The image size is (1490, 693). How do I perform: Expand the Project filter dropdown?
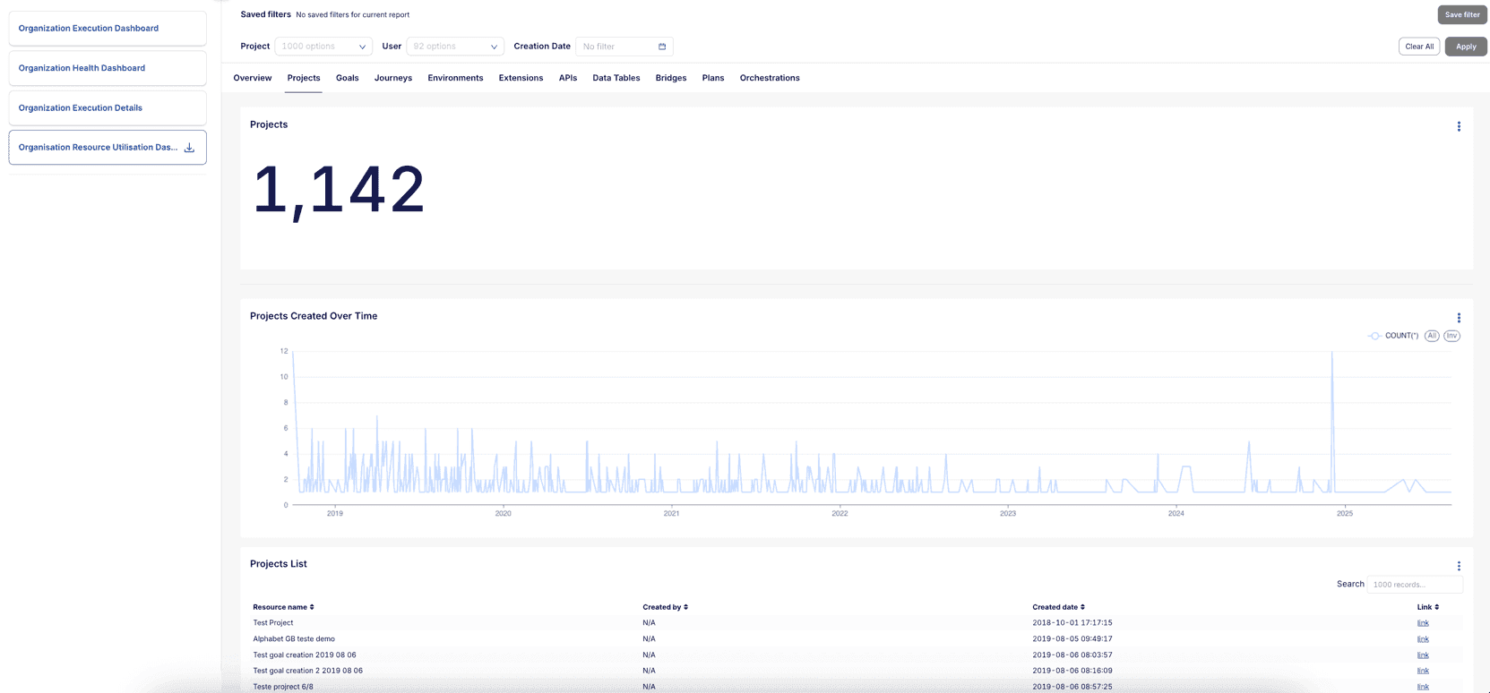[323, 47]
